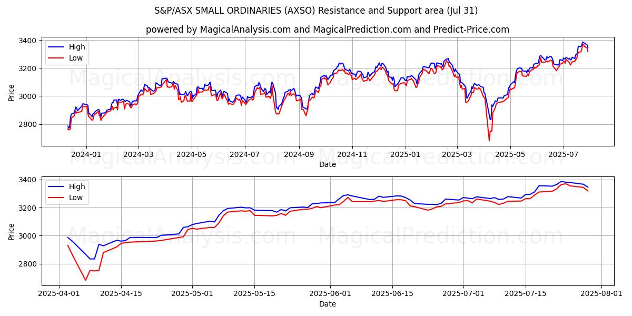
Task: Click the '2025-04-01' x-axis label
Action: click(58, 294)
